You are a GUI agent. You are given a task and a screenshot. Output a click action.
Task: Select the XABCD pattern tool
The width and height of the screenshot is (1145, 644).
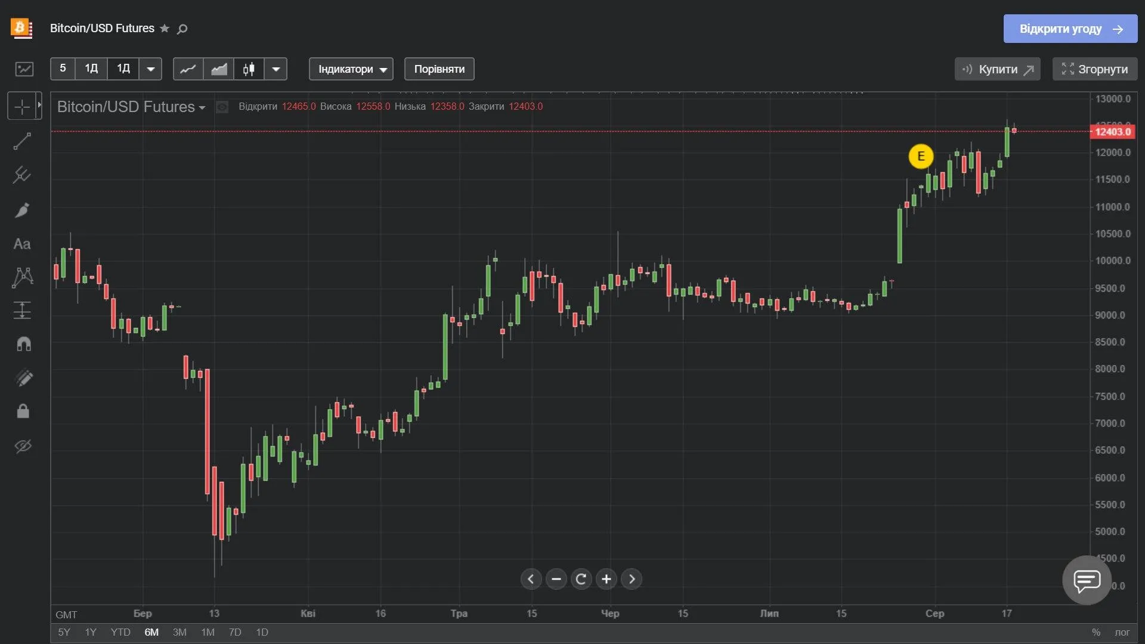click(x=23, y=277)
